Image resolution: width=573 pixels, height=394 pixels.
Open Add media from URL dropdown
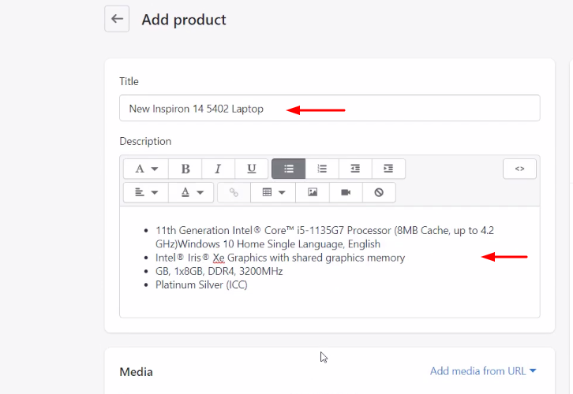tap(483, 371)
